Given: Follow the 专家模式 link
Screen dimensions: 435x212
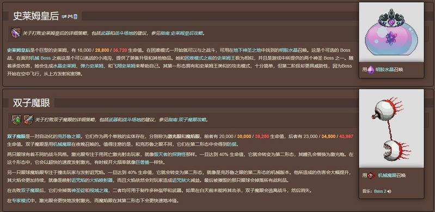Looking at the screenshot, I should click(x=21, y=200).
